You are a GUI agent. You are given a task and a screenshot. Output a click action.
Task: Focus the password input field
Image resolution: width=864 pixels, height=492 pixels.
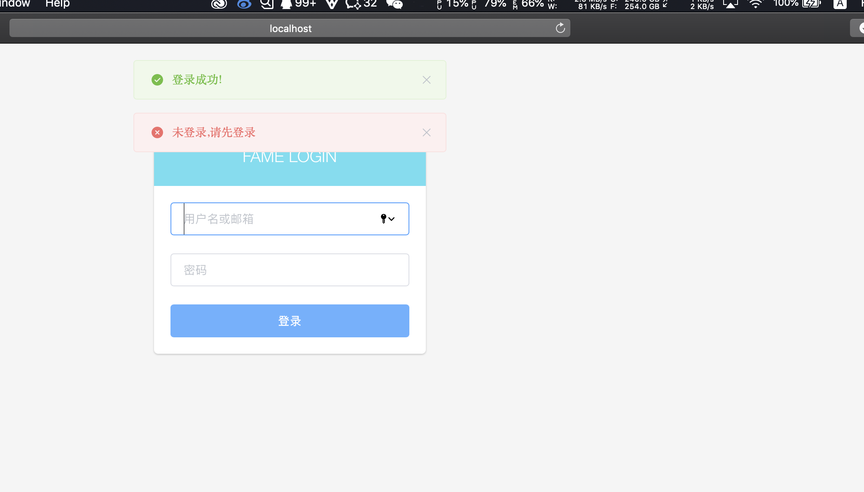tap(290, 270)
